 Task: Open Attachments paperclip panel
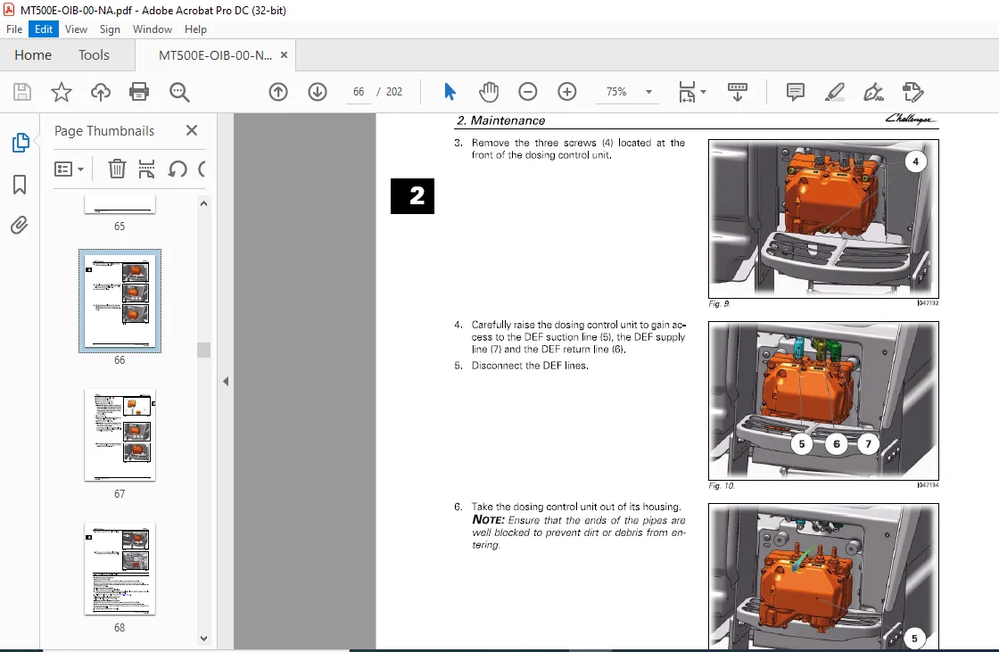(x=19, y=225)
